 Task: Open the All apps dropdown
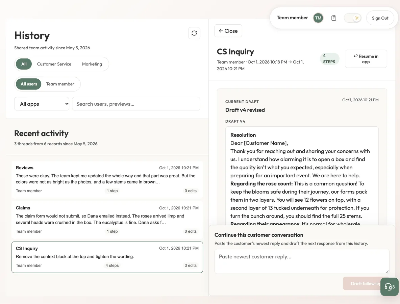click(42, 104)
